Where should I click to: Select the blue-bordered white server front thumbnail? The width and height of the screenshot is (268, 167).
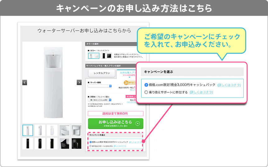click(x=28, y=130)
